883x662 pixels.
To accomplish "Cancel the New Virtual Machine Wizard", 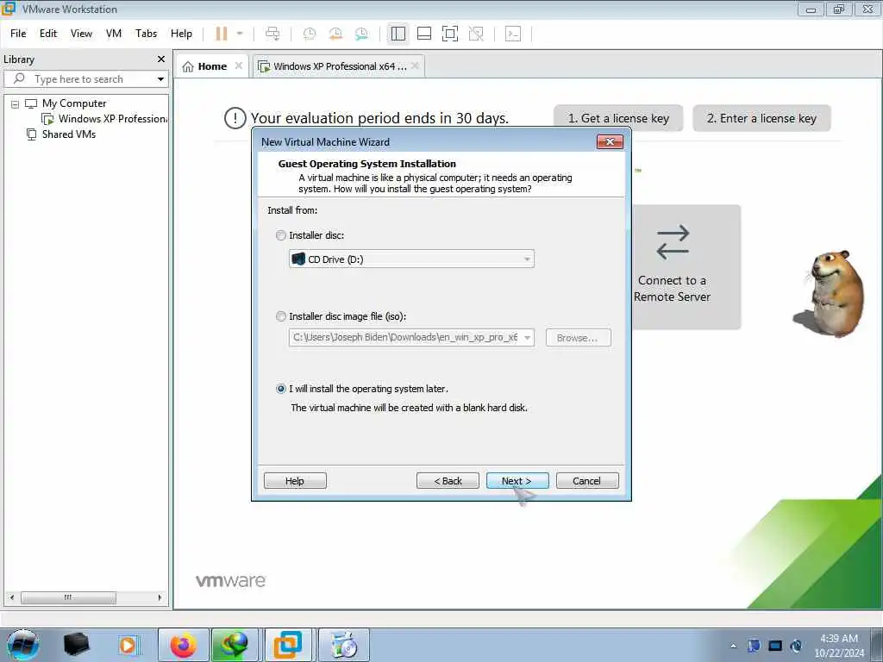I will (586, 481).
